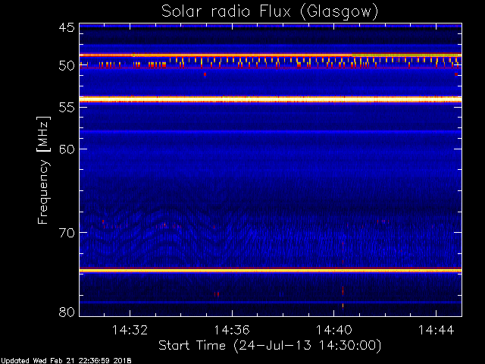Screen dimensions: 485x364
Task: Select the 'Frequency [MHz]' axis label
Action: click(x=43, y=170)
